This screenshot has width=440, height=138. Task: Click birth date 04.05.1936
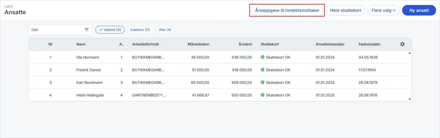368,57
